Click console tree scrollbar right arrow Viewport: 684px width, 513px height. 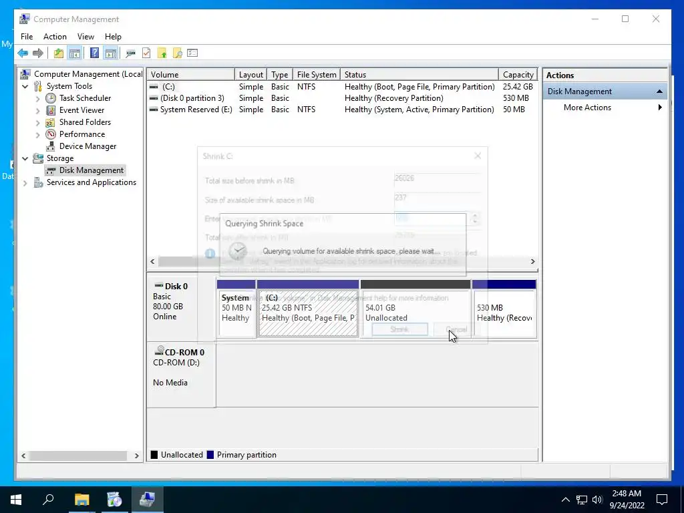136,456
